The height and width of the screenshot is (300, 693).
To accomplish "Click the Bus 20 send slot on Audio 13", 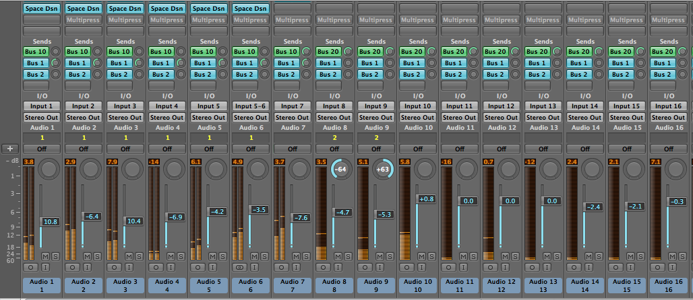I will coord(537,52).
